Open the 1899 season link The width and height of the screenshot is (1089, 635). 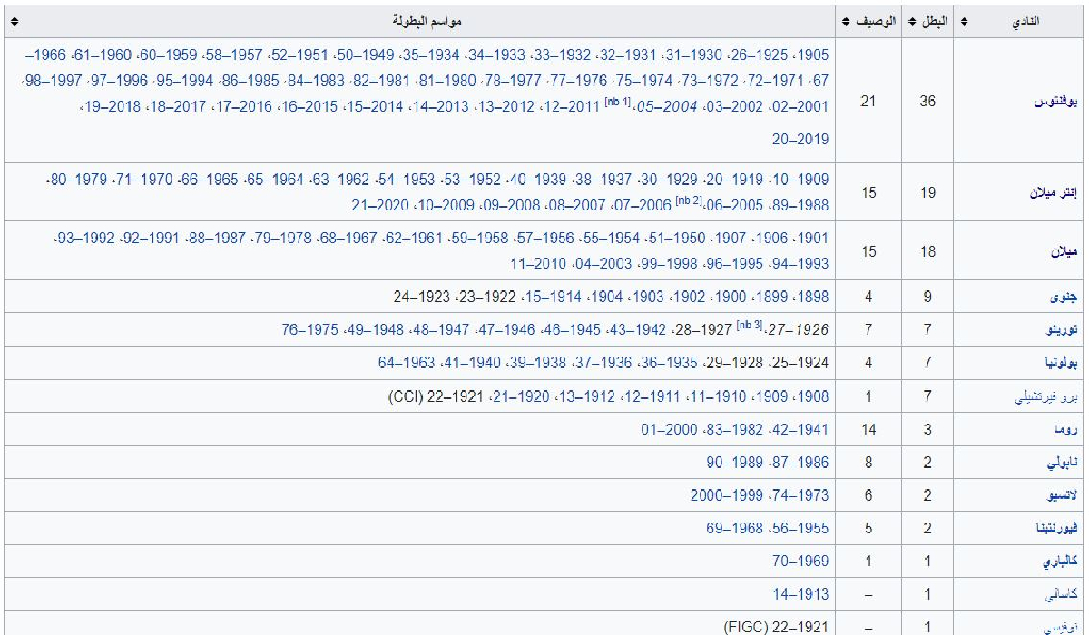774,297
